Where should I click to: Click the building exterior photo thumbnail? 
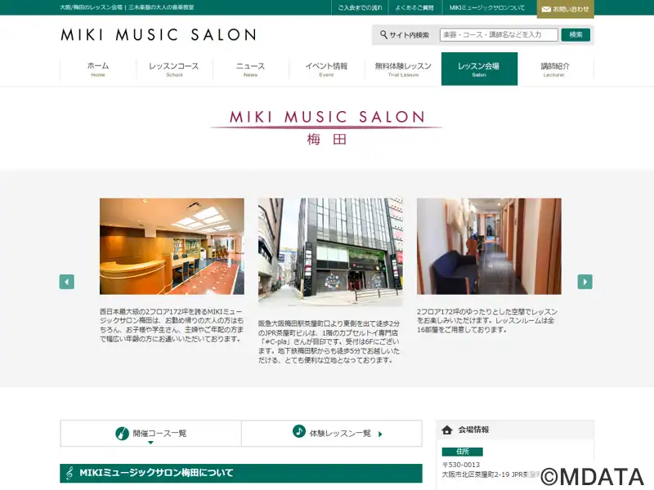click(330, 252)
